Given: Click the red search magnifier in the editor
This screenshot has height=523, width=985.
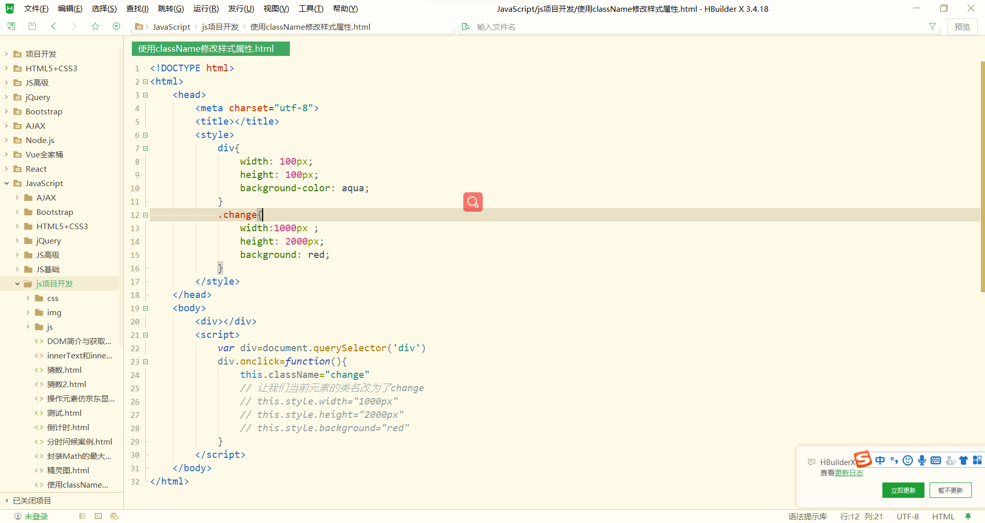Looking at the screenshot, I should [472, 202].
